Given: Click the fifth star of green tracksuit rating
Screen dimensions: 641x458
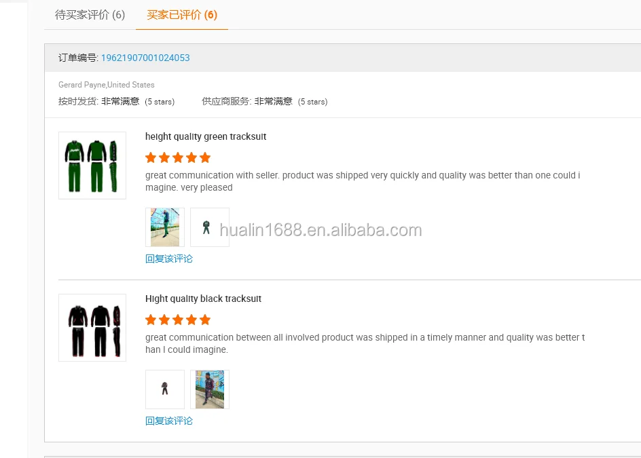Looking at the screenshot, I should tap(205, 158).
